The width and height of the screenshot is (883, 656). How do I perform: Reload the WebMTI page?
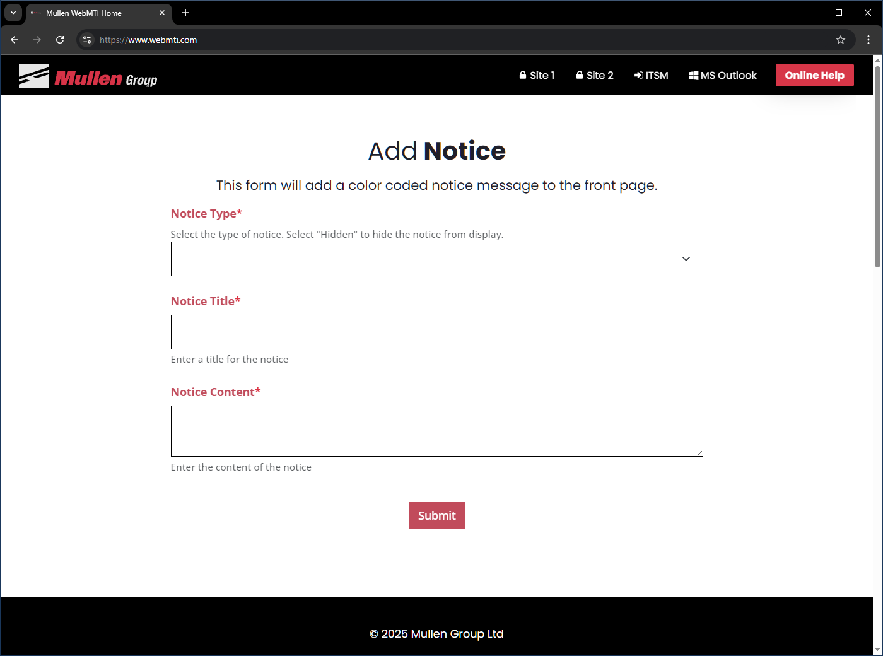[x=60, y=39]
